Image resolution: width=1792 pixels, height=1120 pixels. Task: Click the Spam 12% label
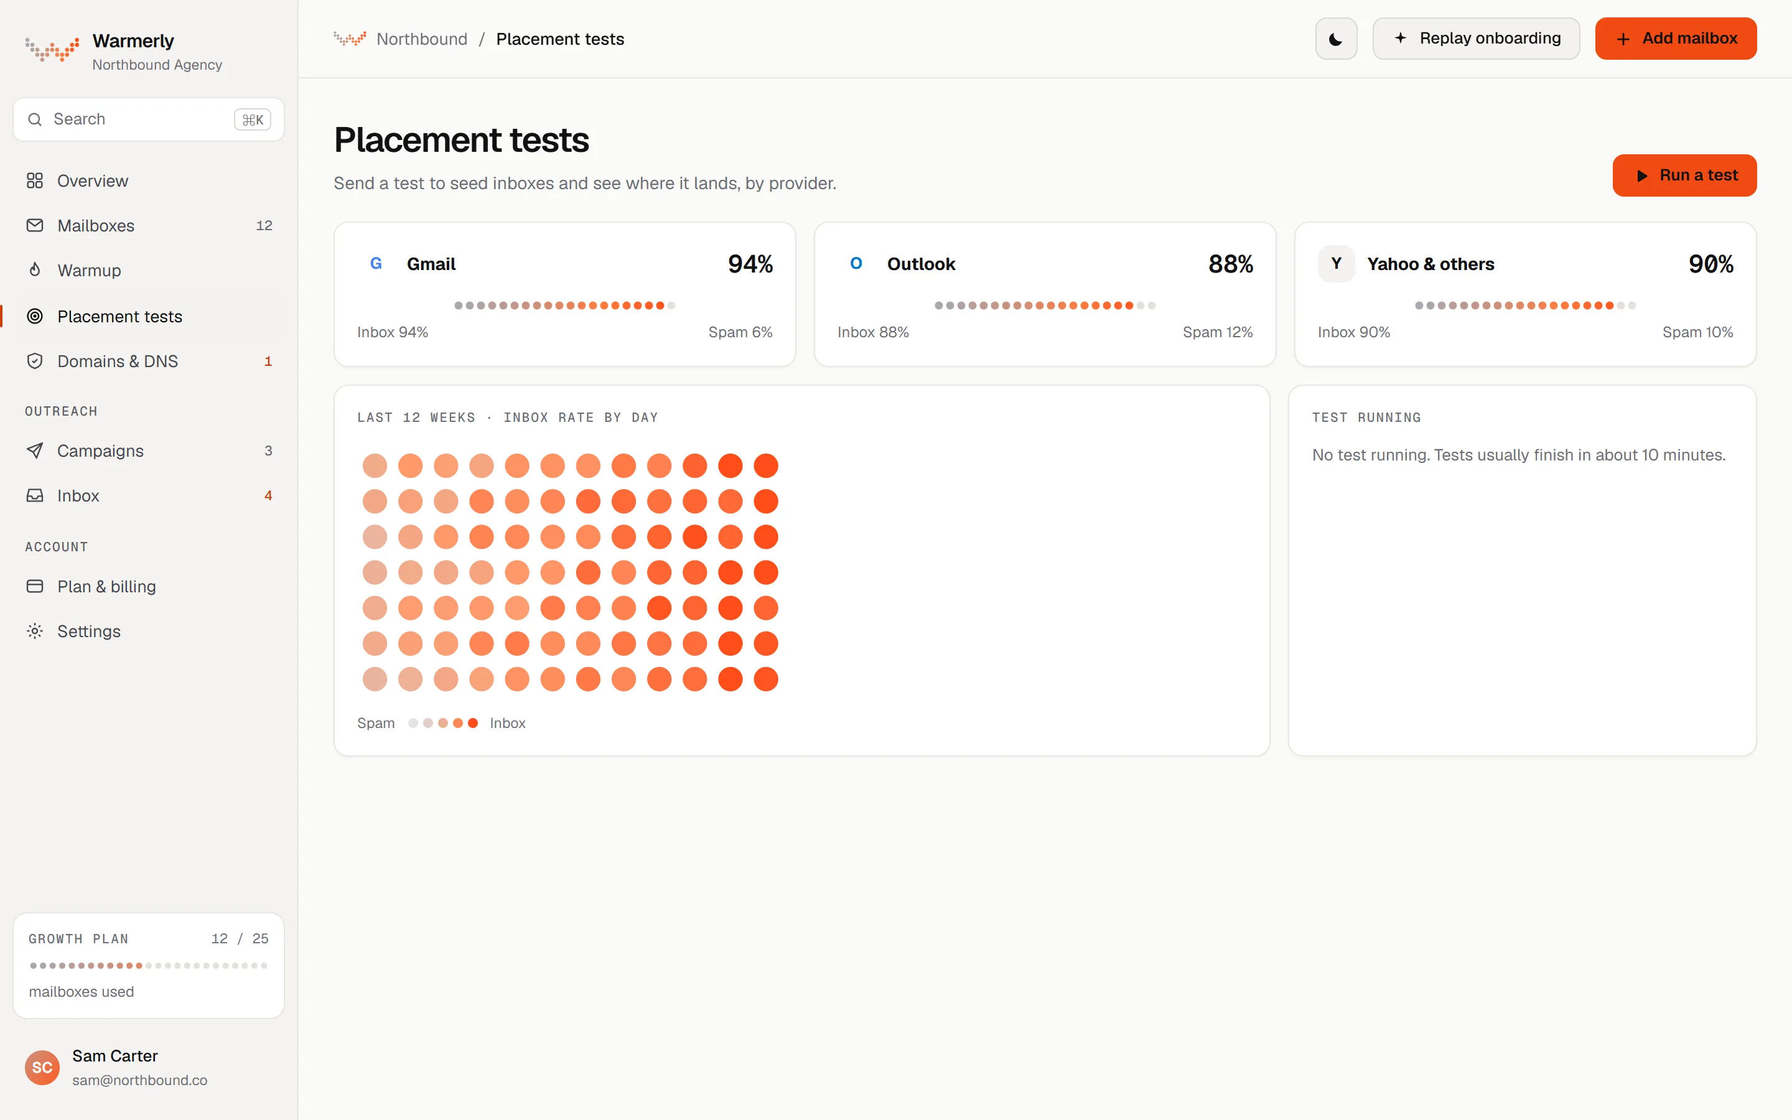pos(1217,332)
